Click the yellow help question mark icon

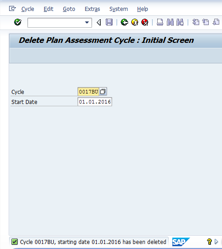[209, 242]
